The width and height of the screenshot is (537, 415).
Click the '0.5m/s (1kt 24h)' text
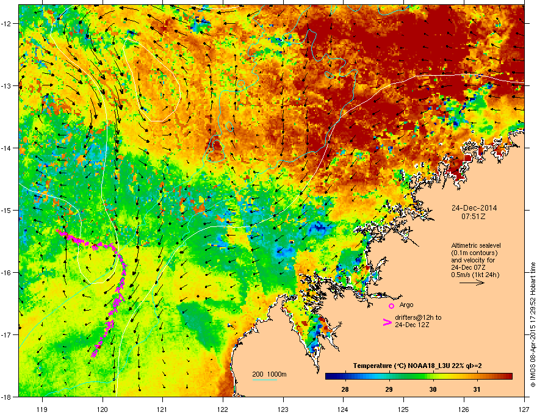[475, 275]
